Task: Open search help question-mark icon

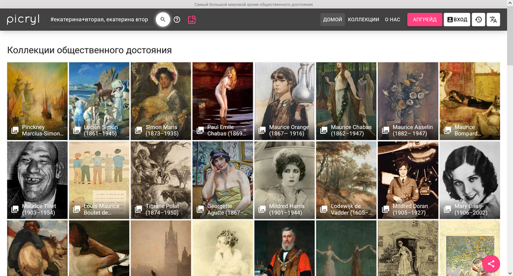Action: (x=177, y=20)
